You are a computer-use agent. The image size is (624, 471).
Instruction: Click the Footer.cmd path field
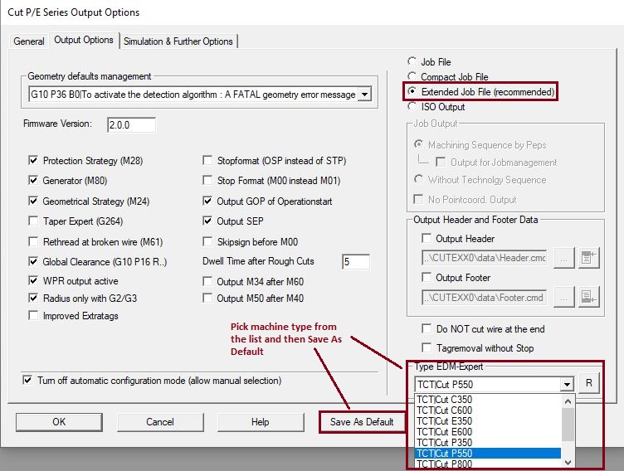485,298
